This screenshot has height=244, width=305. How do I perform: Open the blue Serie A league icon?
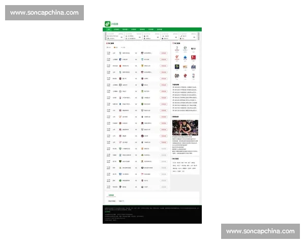[185, 57]
